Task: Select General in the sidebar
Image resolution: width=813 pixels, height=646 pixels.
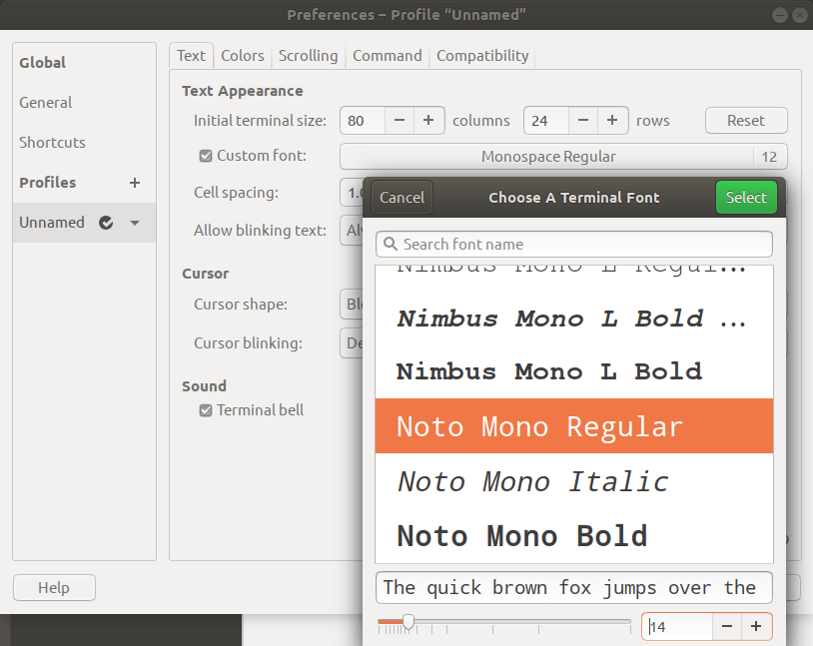Action: pos(84,103)
